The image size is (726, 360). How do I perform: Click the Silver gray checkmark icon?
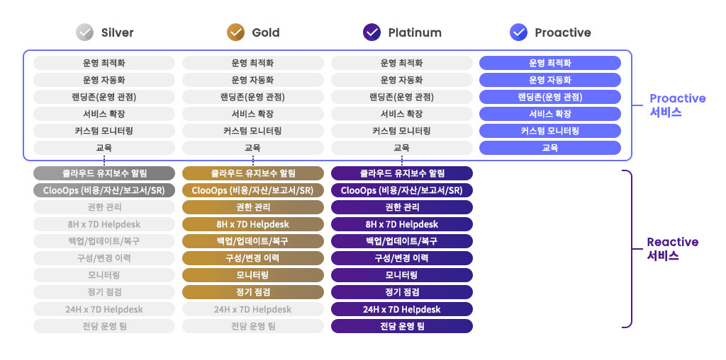point(85,33)
